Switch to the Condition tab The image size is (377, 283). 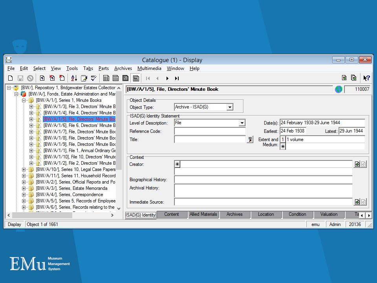[297, 214]
